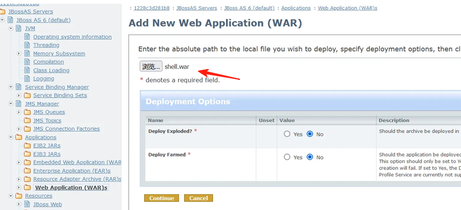Open Web Application (WAR)s breadcrumb link
The image size is (461, 210).
348,8
